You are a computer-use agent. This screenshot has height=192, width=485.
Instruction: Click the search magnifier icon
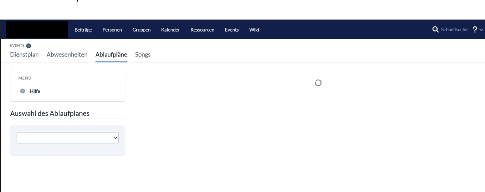[x=436, y=29]
